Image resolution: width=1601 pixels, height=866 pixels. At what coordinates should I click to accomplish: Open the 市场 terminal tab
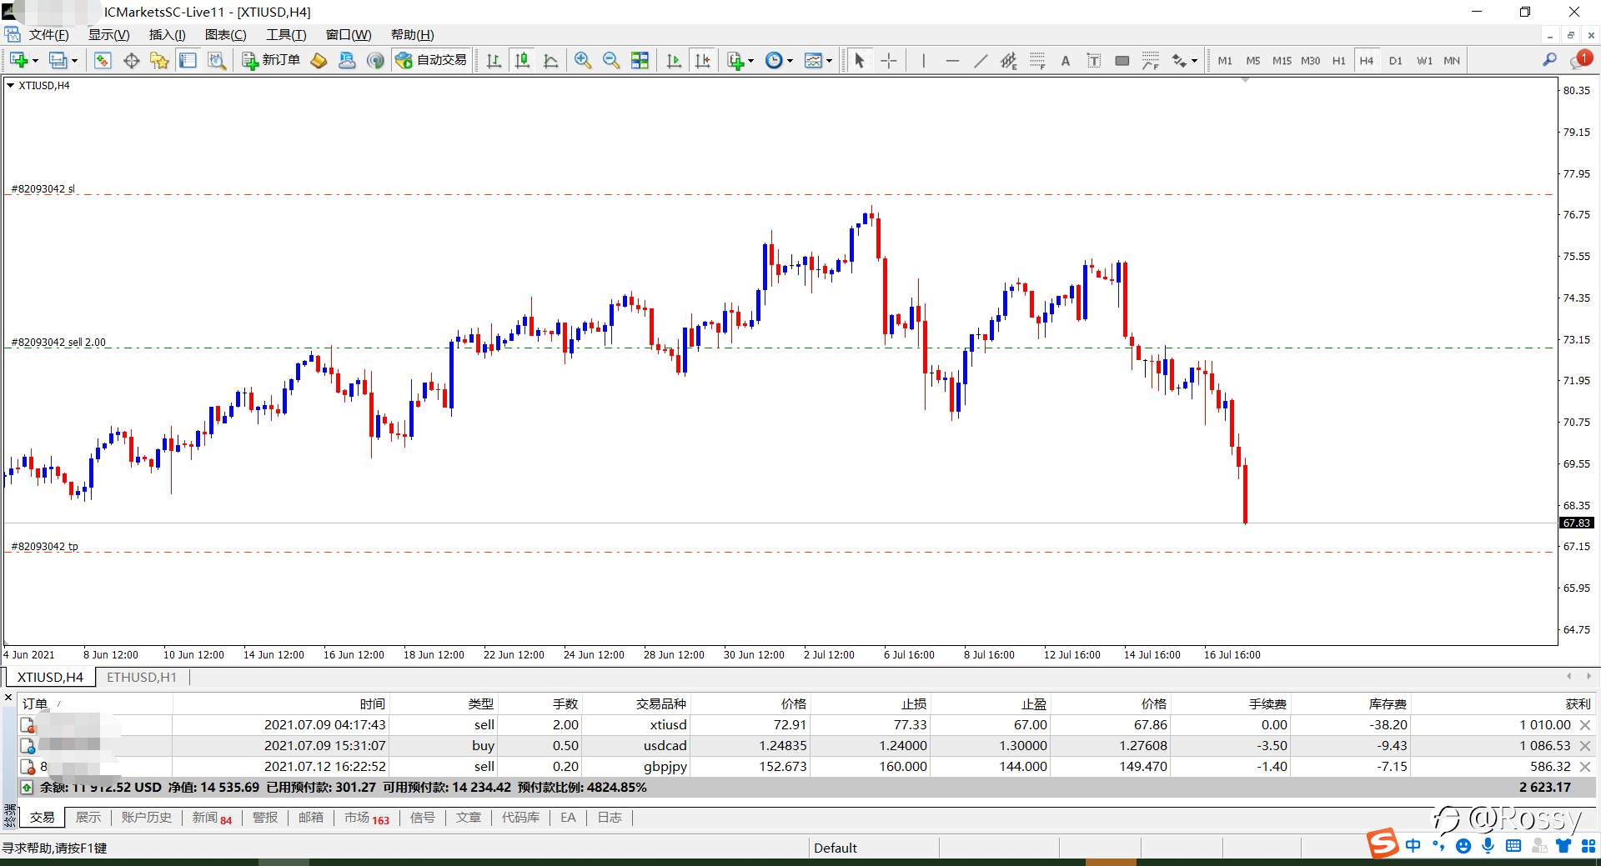[366, 818]
